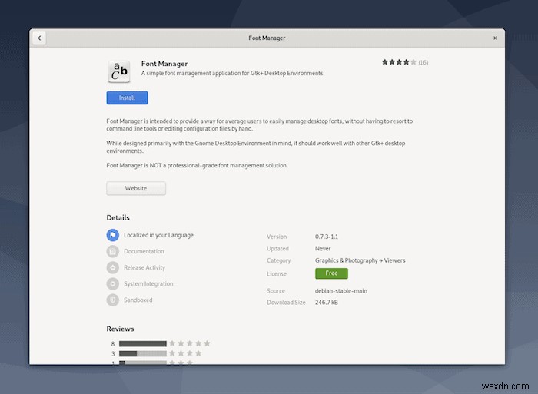Click the Sandboxed label

coord(138,300)
